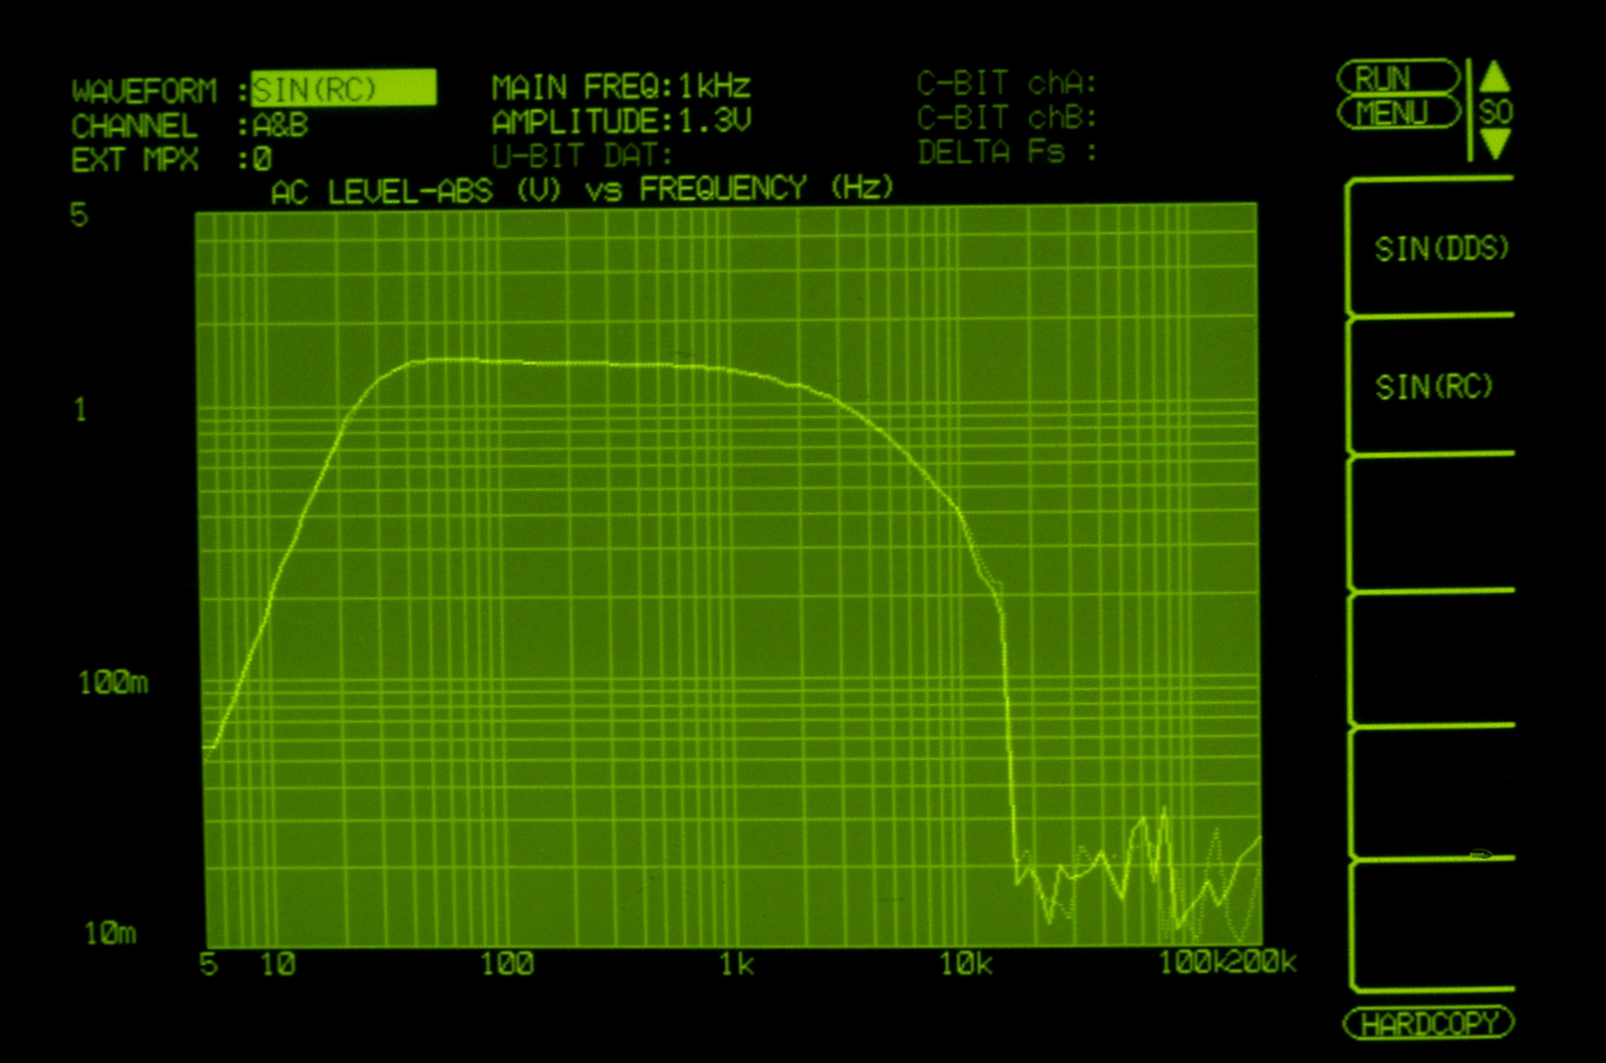Click the DELTA Fs field
The width and height of the screenshot is (1606, 1063).
pyautogui.click(x=1006, y=152)
